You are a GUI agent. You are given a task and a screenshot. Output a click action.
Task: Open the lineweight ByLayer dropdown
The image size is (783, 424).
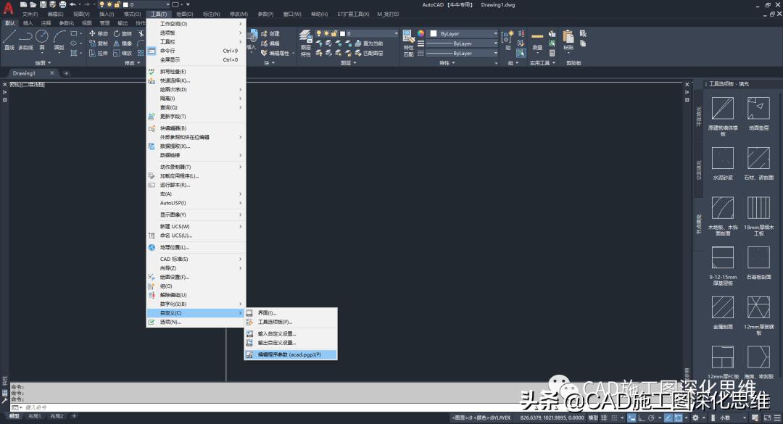tap(462, 43)
